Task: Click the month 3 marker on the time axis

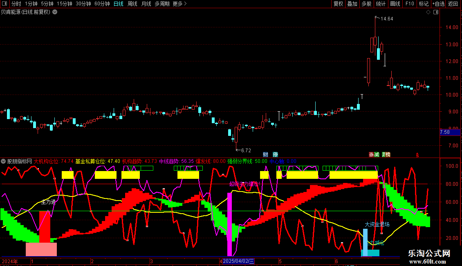Action: pyautogui.click(x=151, y=261)
